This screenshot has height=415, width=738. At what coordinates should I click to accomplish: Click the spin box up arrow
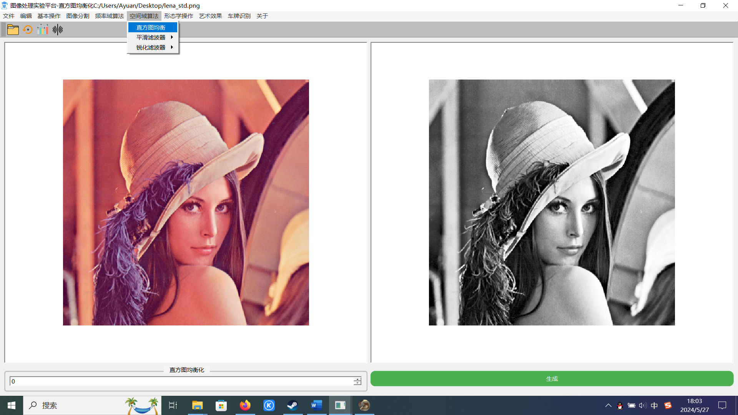click(357, 379)
